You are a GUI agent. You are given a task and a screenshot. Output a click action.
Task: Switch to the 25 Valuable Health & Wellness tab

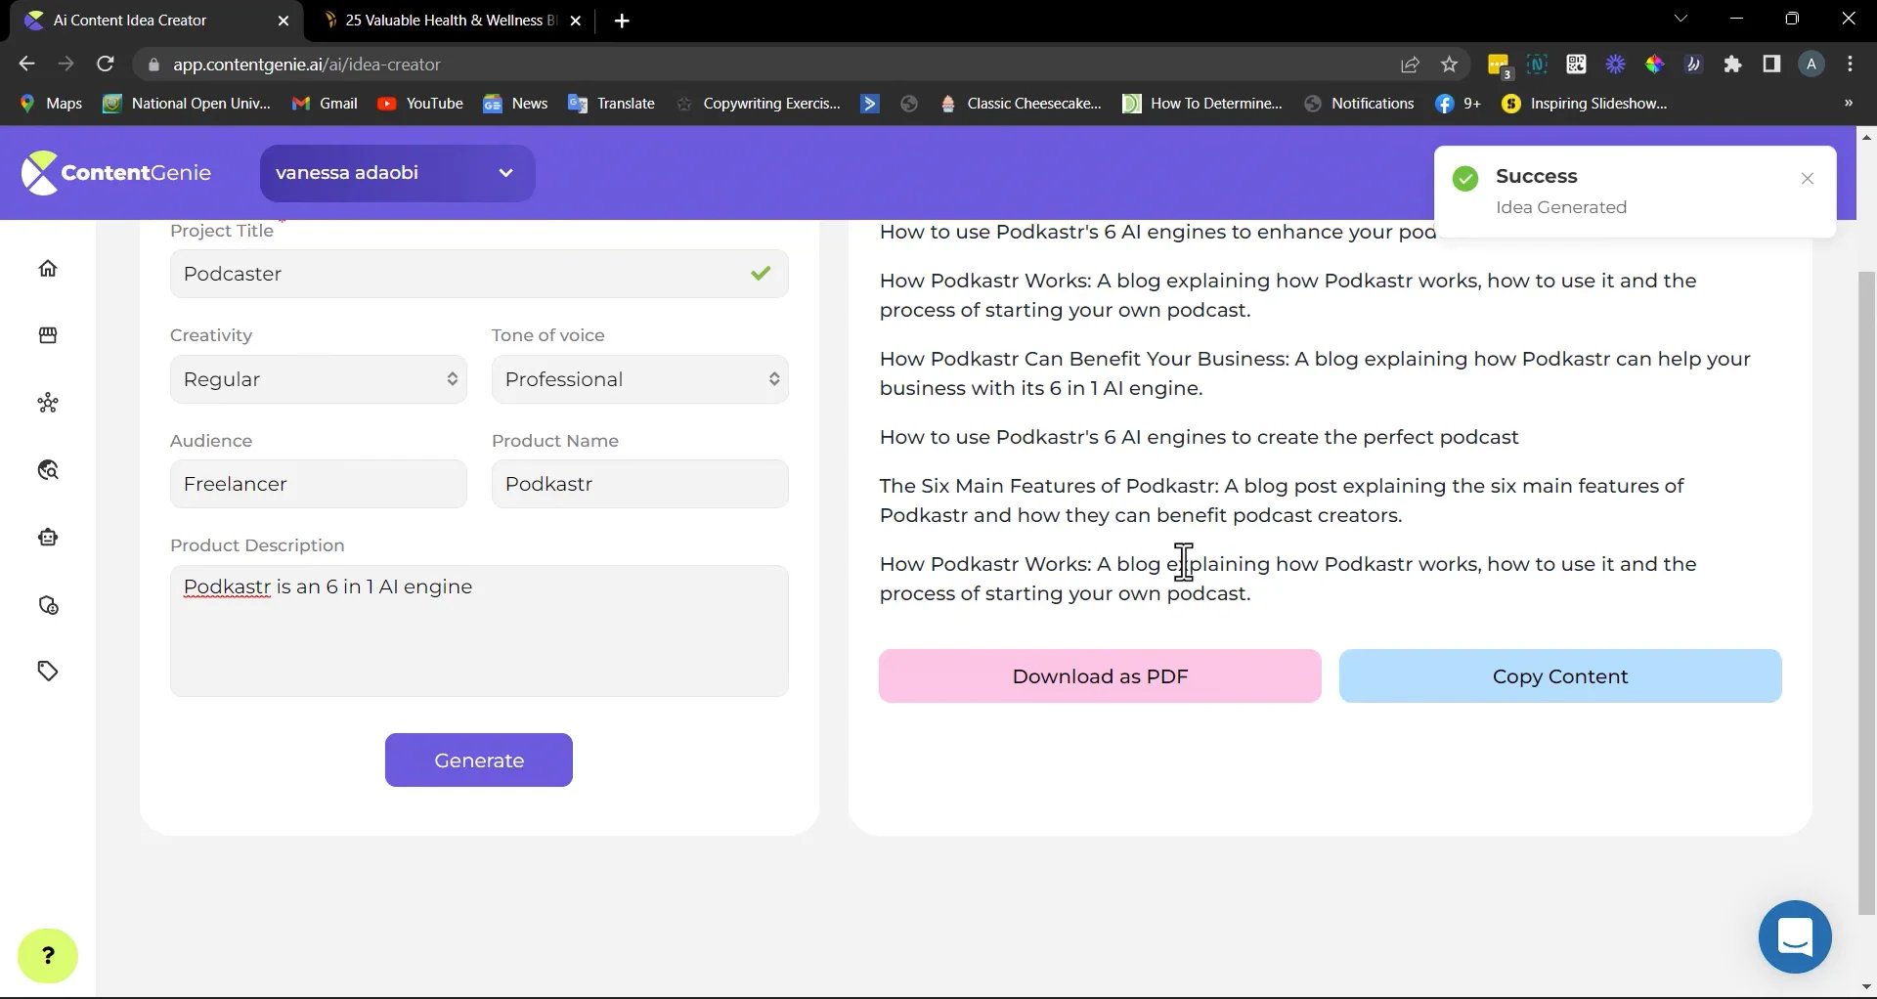(452, 21)
